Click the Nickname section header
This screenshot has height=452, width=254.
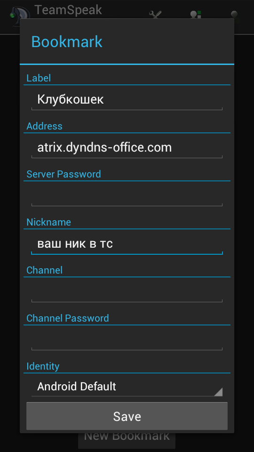tap(48, 222)
